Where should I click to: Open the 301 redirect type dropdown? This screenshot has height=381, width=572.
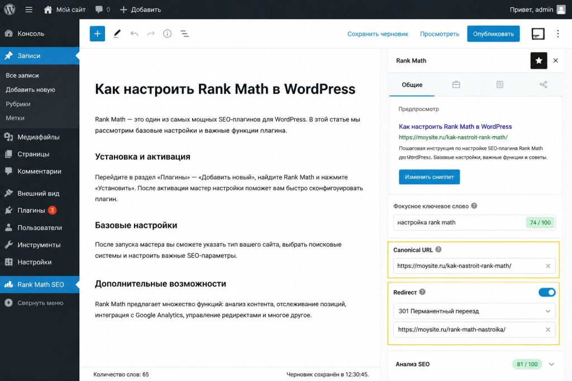coord(474,311)
